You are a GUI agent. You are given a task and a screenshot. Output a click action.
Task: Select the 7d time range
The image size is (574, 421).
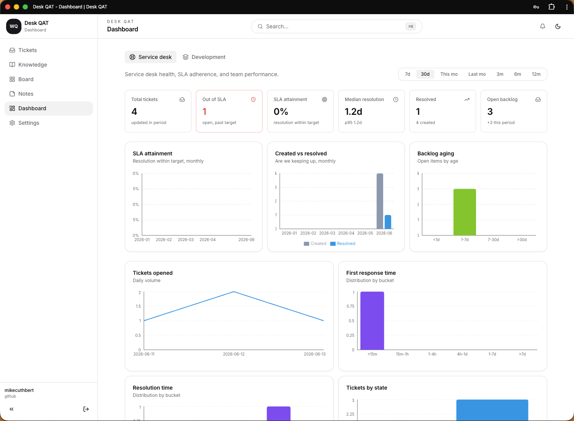[x=408, y=74]
